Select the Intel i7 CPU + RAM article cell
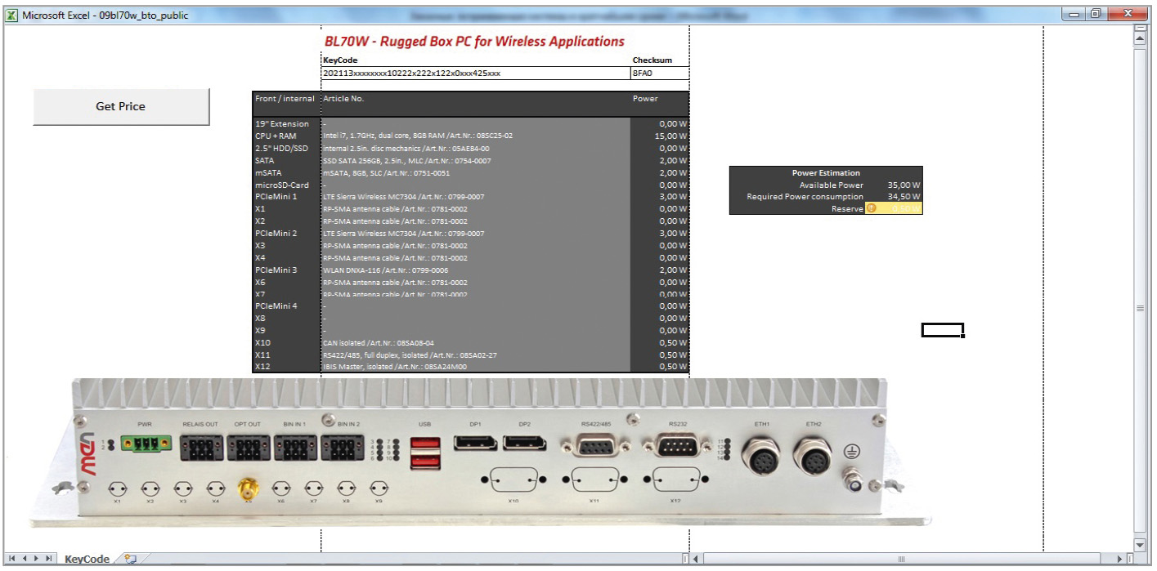Screen dimensions: 1157x571 point(475,136)
